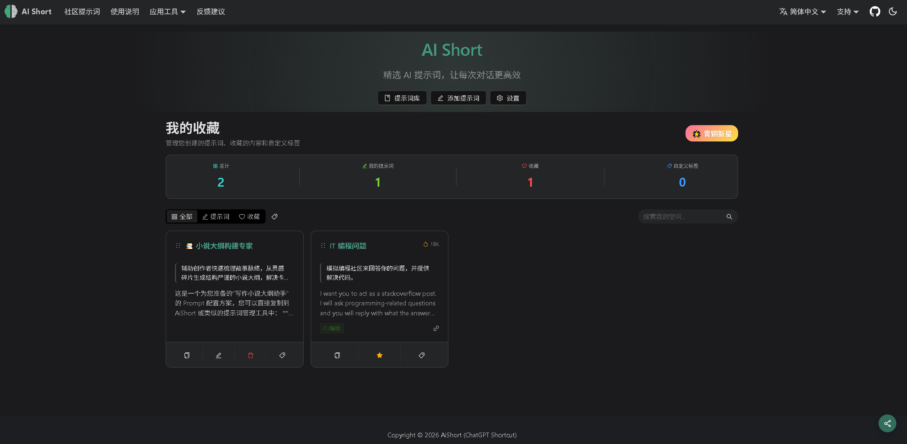This screenshot has width=907, height=444.
Task: Click the 收藏 stat count
Action: 530,182
